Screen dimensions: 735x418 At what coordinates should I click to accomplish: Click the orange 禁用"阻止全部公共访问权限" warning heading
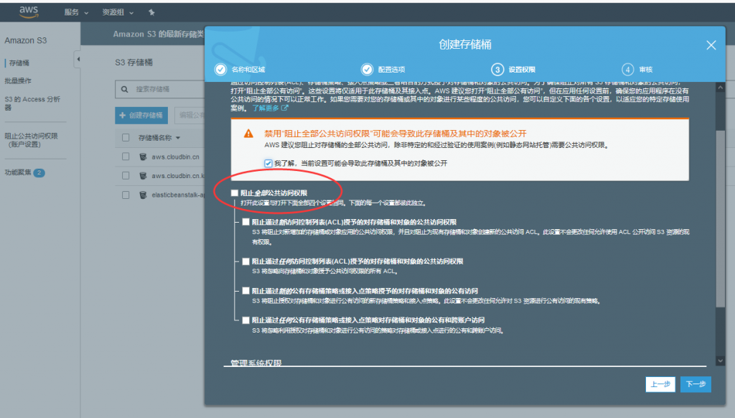click(395, 134)
